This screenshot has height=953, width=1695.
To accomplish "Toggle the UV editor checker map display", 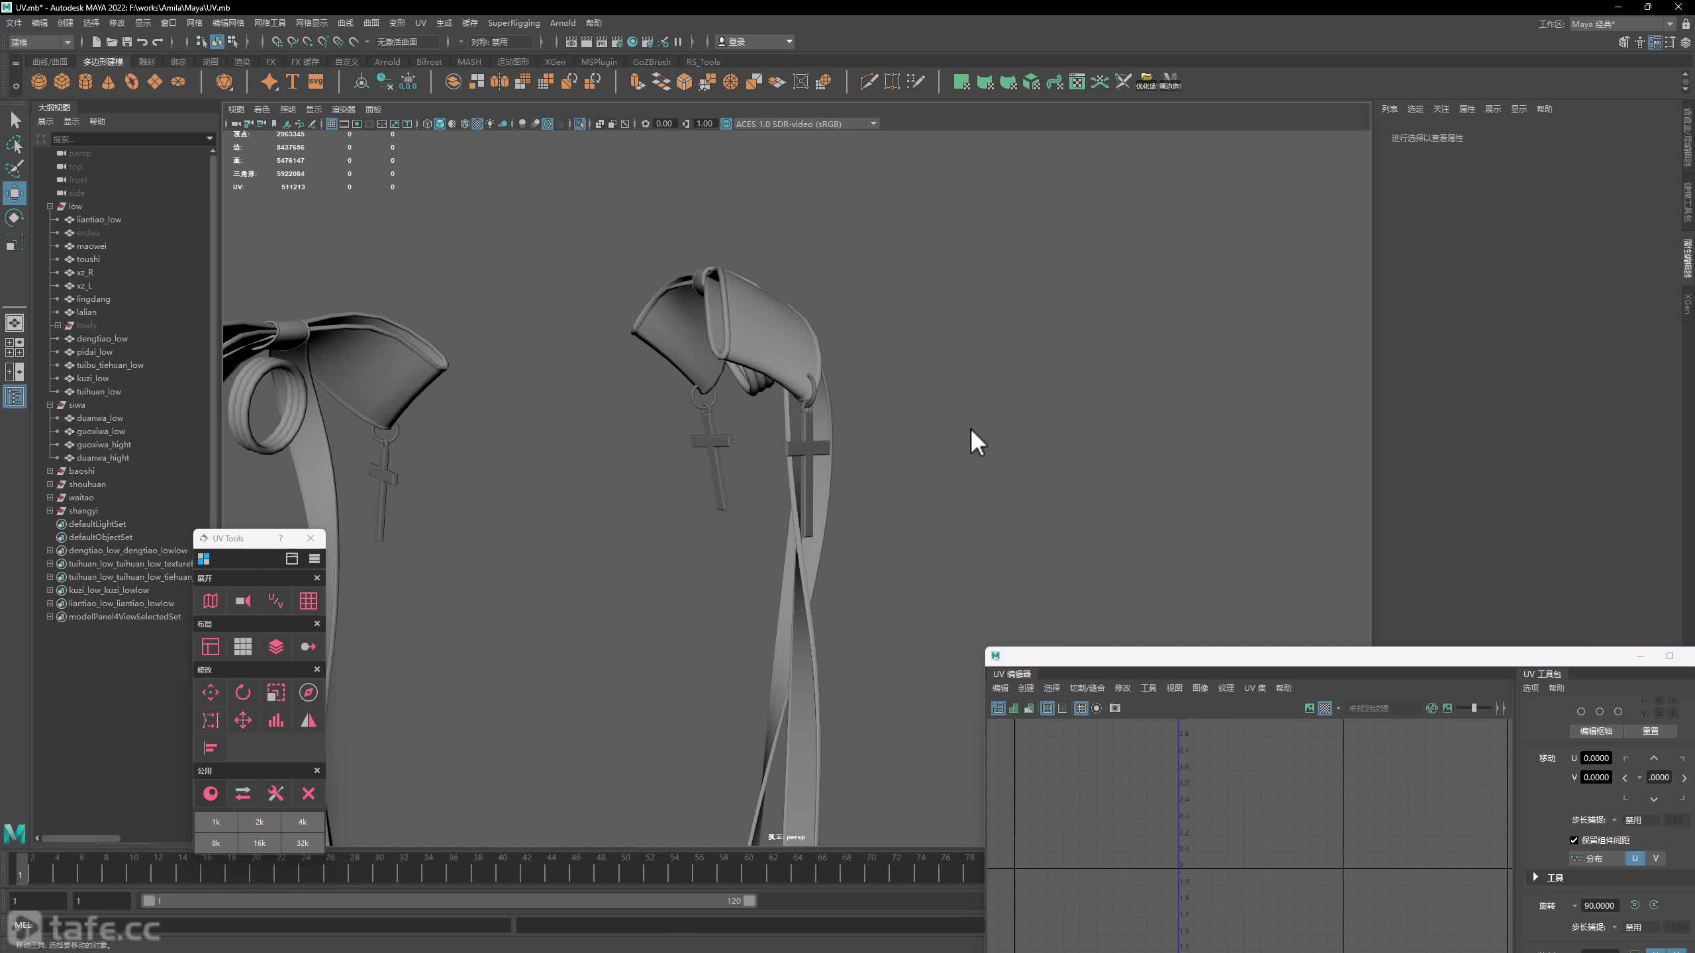I will pyautogui.click(x=1325, y=708).
